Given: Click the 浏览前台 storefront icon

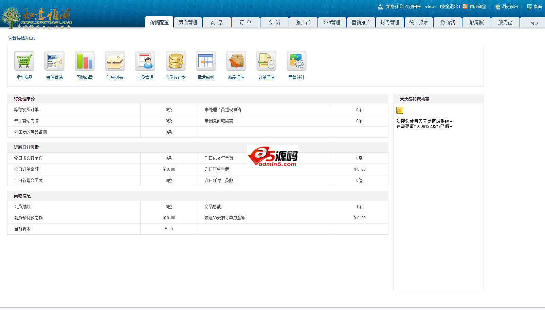Looking at the screenshot, I should [x=498, y=7].
